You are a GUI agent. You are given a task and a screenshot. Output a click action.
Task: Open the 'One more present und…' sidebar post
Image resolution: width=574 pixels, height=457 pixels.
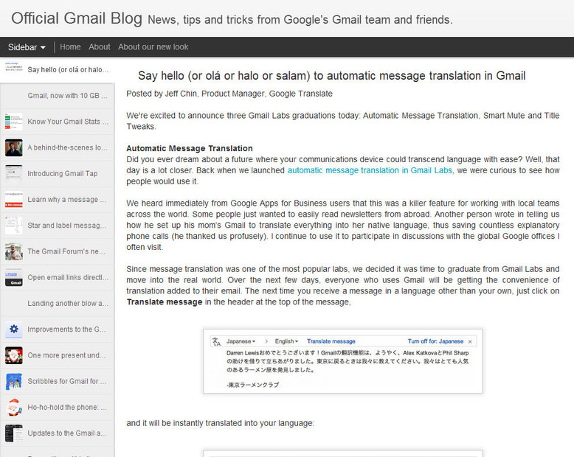click(x=57, y=355)
